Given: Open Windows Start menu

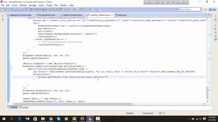Looking at the screenshot, I should pyautogui.click(x=4, y=119).
